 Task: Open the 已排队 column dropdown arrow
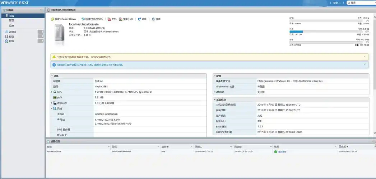[231, 147]
